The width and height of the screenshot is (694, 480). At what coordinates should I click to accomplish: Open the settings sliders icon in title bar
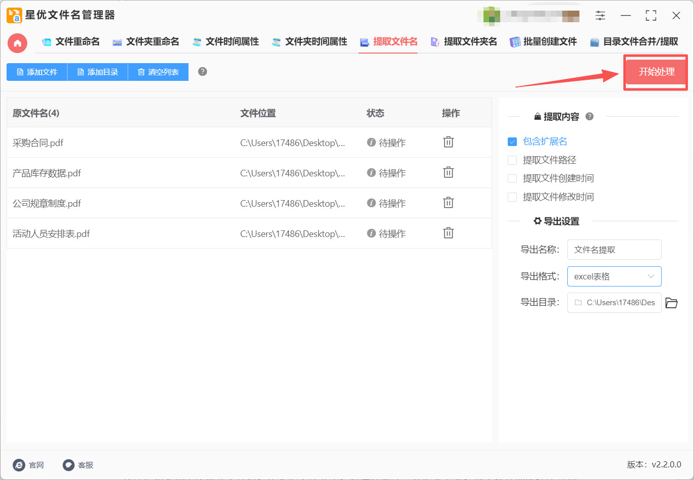click(600, 15)
